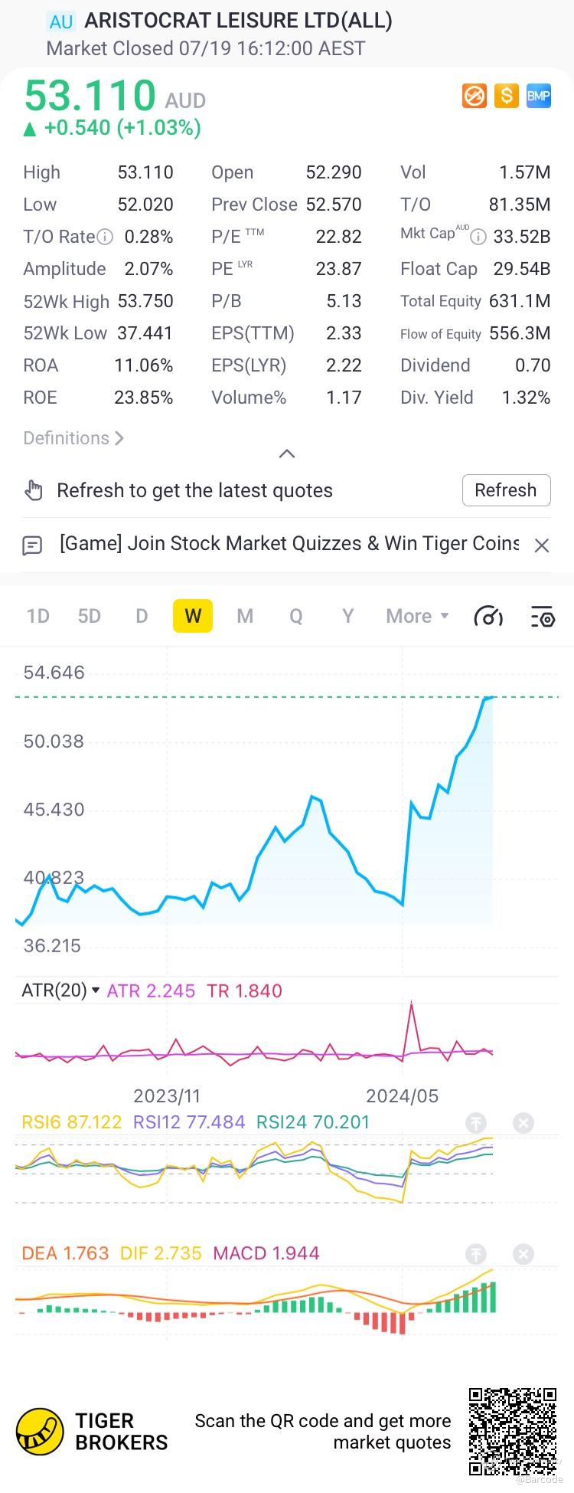Tap the T/O Rate info icon

click(x=105, y=237)
